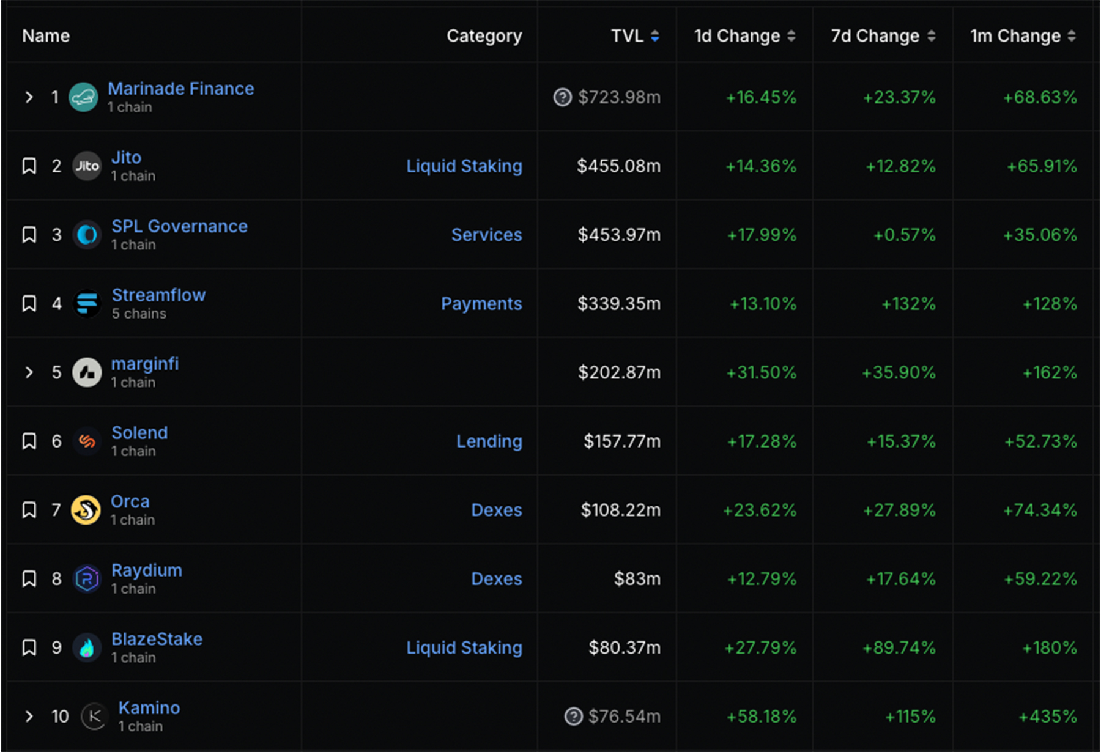The width and height of the screenshot is (1101, 752).
Task: Expand the marginfi row chevron
Action: click(29, 372)
